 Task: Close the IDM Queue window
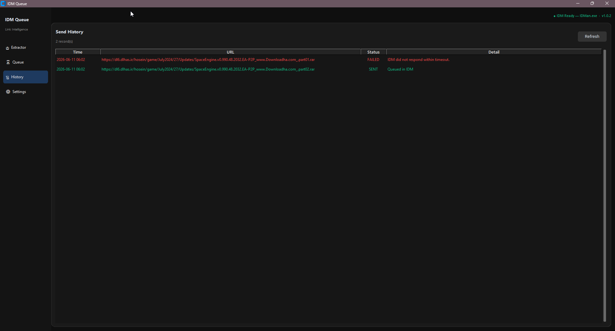[x=607, y=4]
